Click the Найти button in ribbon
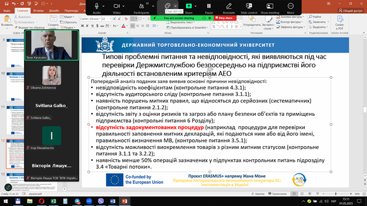 click(315, 17)
